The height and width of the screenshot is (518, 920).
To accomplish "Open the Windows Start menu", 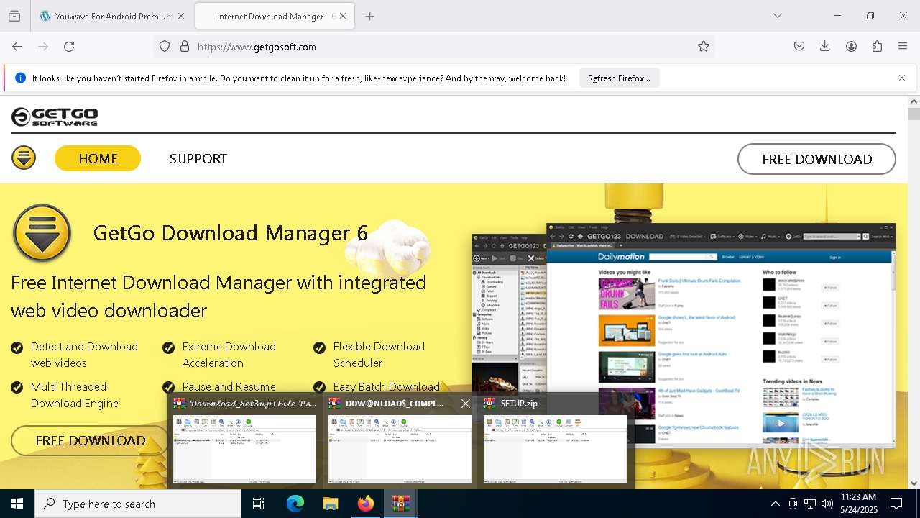I will 17,504.
